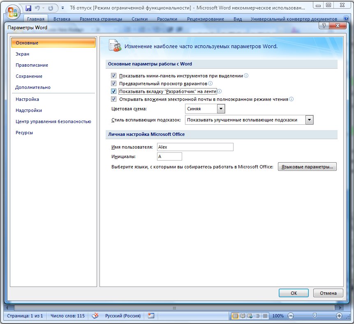Click Число слов: 115 in status bar
Viewport: 354px width, 324px height.
click(67, 316)
